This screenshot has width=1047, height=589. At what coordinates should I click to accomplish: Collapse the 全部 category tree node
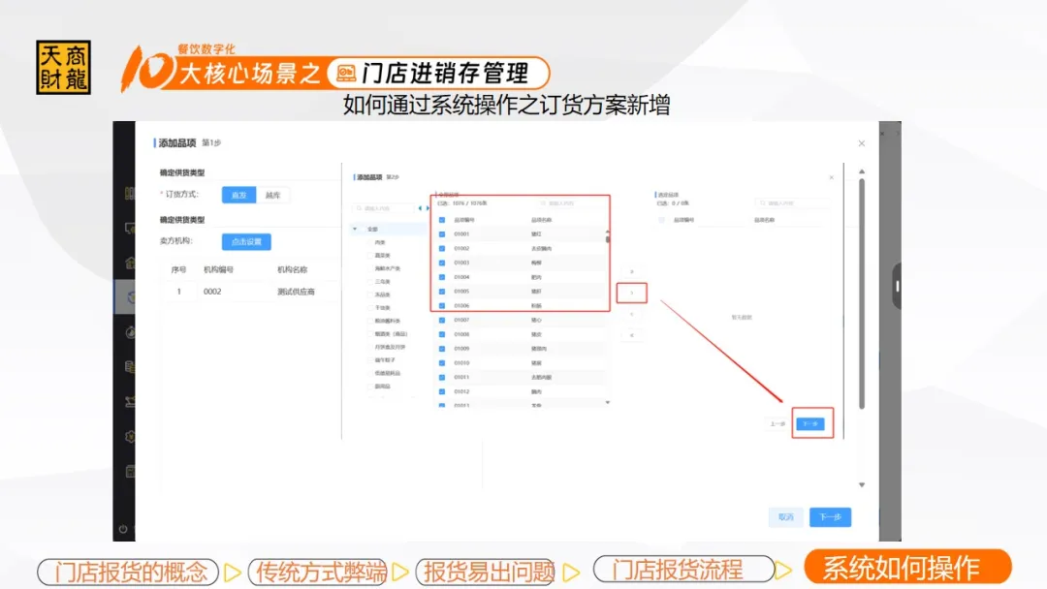355,229
